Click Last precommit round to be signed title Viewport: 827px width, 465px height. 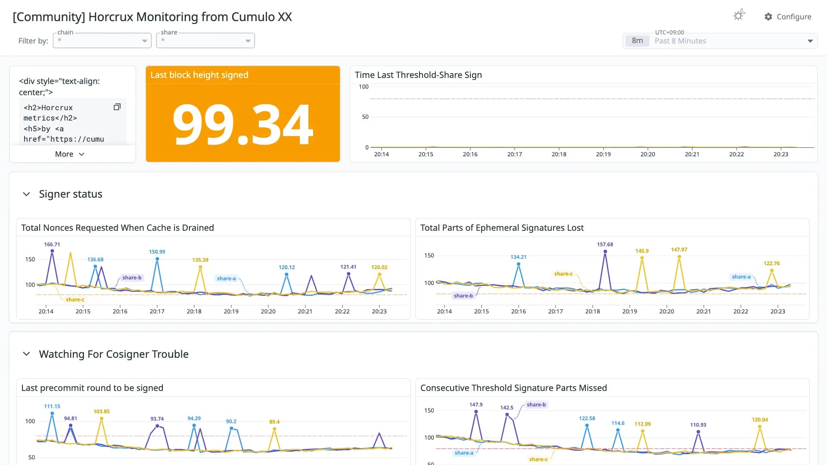[92, 388]
